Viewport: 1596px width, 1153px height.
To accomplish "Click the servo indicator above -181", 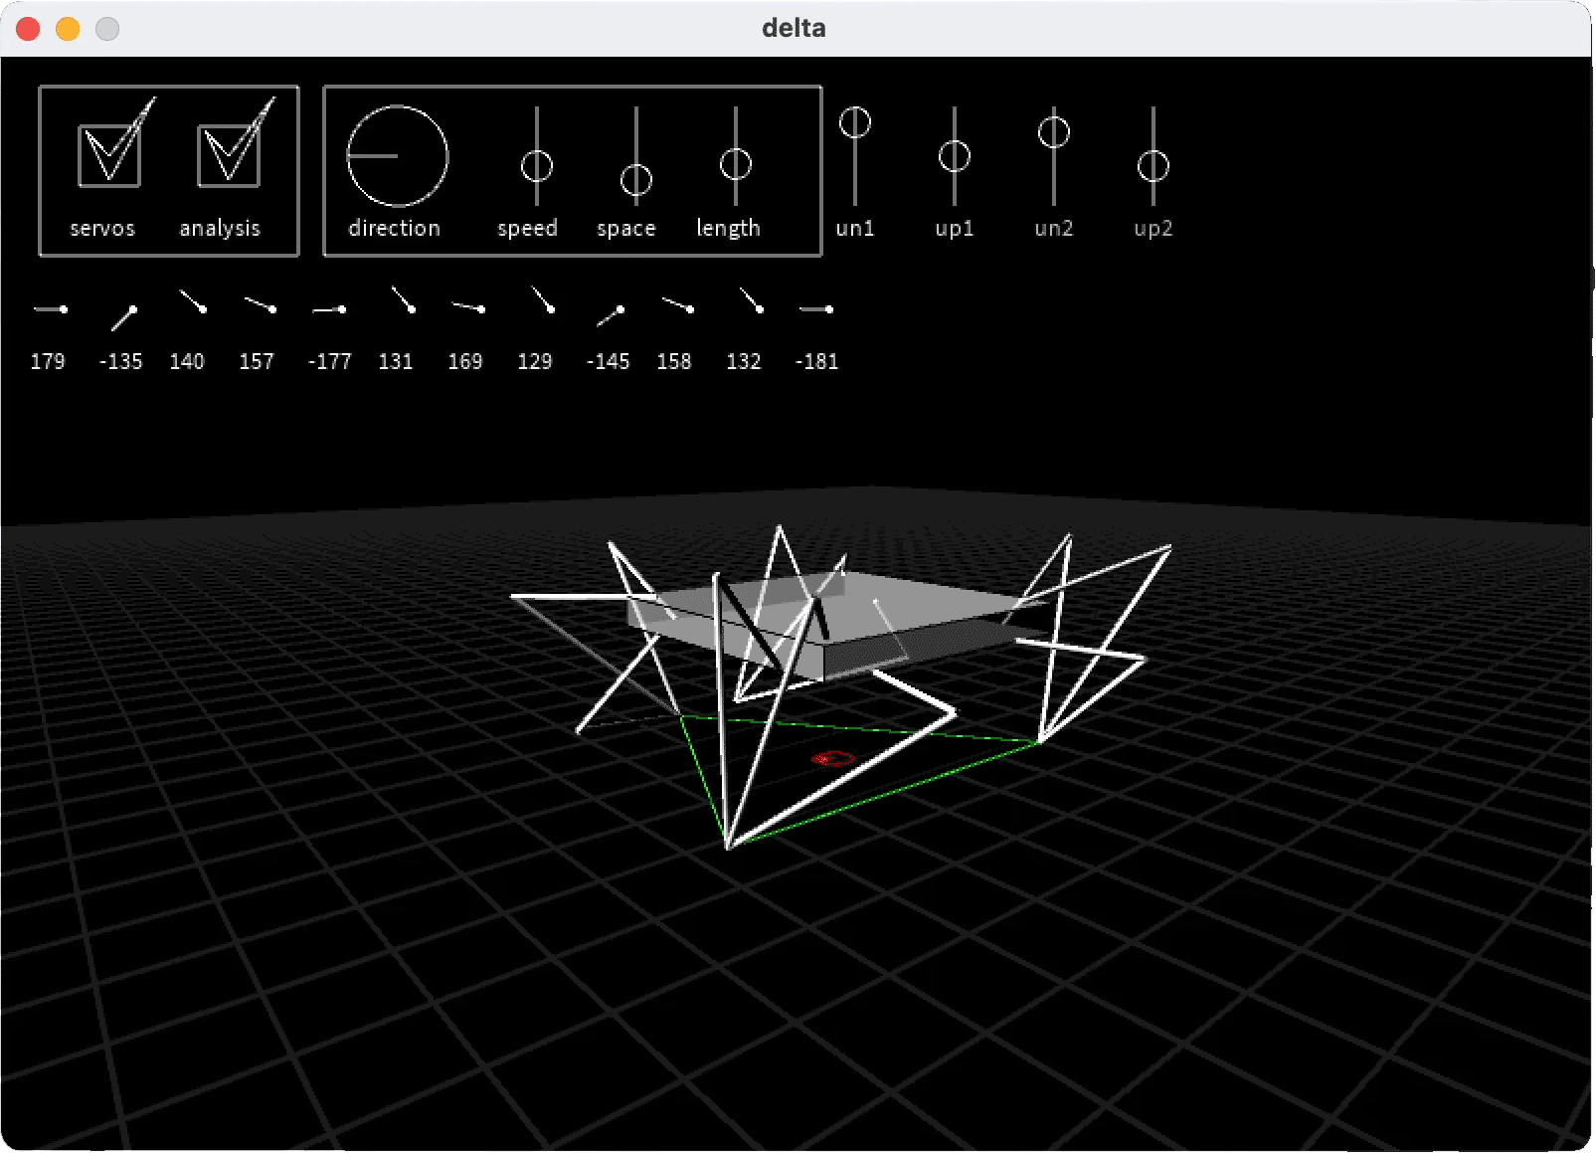I will 816,309.
